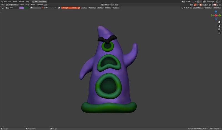Expand the Texture settings popover
222x130 pixels.
[92, 8]
